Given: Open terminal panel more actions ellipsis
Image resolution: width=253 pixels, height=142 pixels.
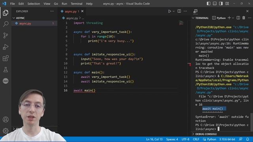Looking at the screenshot, I should pos(249,18).
